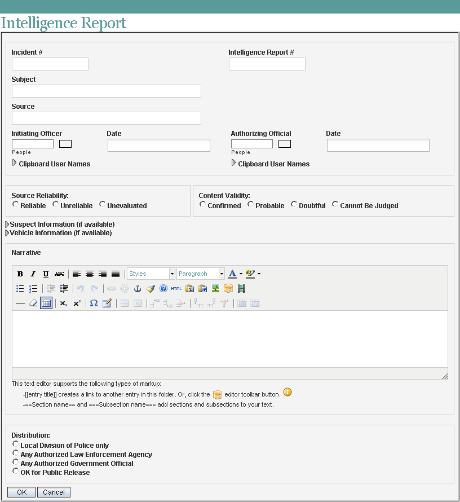The height and width of the screenshot is (502, 460).
Task: Apply current highlight color marker button
Action: coord(250,274)
